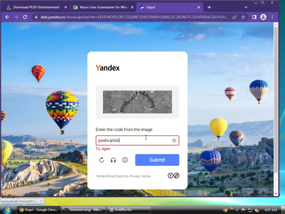285x214 pixels.
Task: Switch to Unsaved song taskbar item
Action: [83, 210]
